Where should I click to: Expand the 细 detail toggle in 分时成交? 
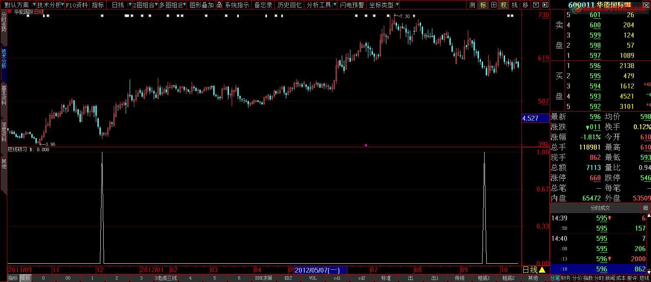click(645, 208)
